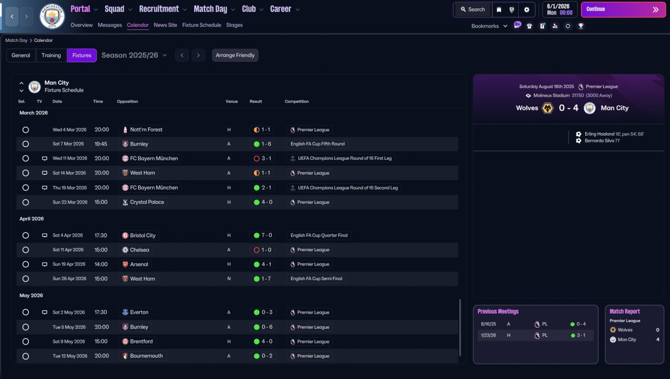Screen dimensions: 670x379
Task: Click the bookmark flag icon beside Search
Action: 499,9
